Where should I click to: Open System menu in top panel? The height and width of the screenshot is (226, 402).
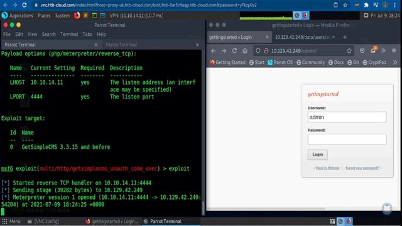click(62, 16)
